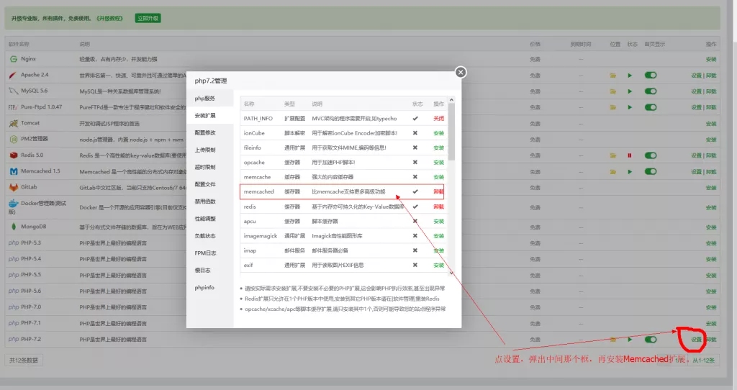Click PHP-7.2 green running status icon
The image size is (737, 390).
coord(630,340)
